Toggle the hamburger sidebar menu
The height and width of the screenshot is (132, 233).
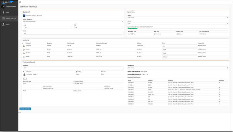[20, 2]
